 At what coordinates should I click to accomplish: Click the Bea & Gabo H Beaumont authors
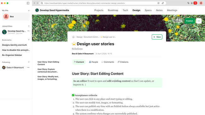pos(83,54)
